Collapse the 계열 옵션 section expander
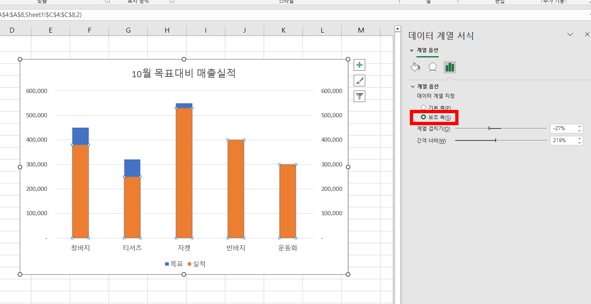This screenshot has width=591, height=304. click(x=413, y=87)
